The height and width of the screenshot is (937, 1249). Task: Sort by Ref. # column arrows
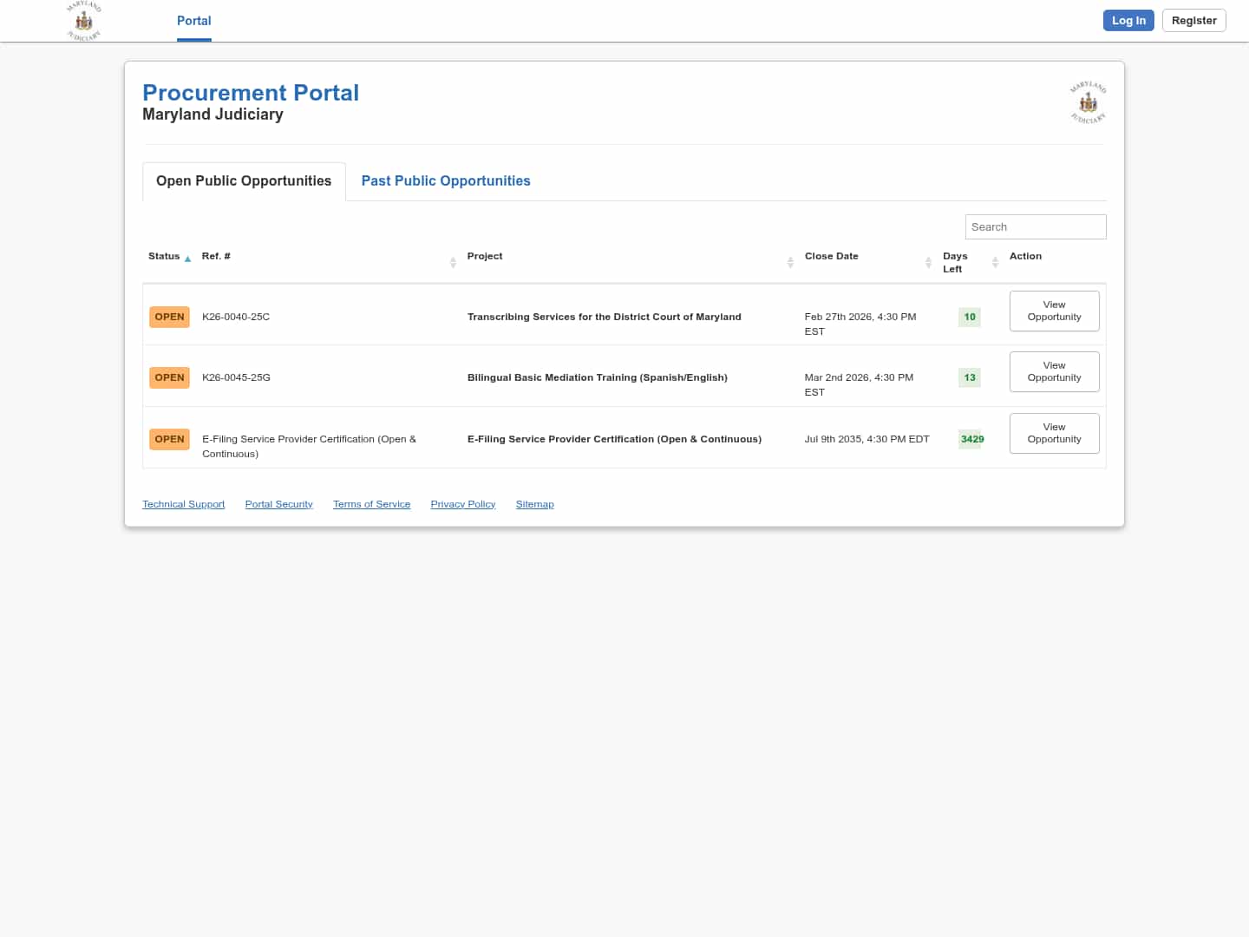point(453,262)
